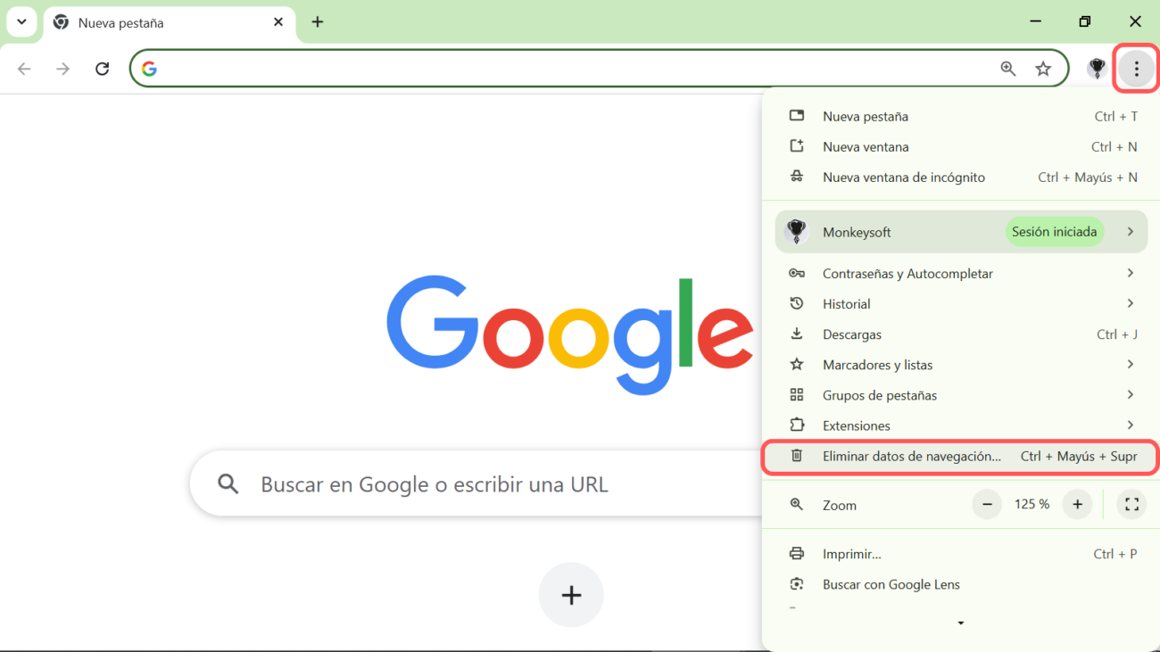1160x652 pixels.
Task: Click the history clock icon
Action: click(x=797, y=303)
